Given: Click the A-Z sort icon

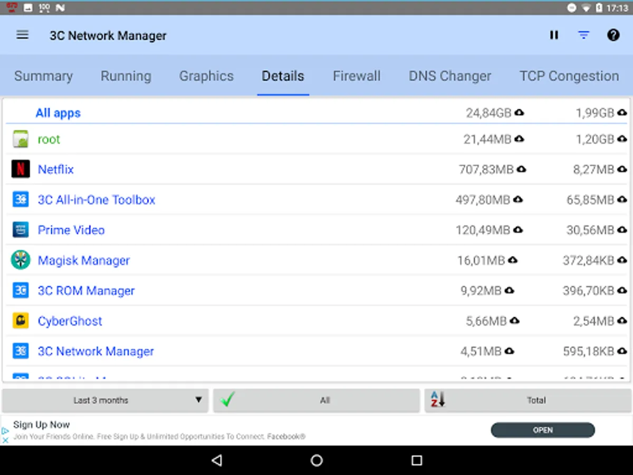Looking at the screenshot, I should click(438, 400).
